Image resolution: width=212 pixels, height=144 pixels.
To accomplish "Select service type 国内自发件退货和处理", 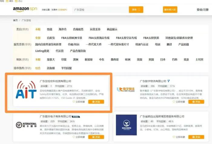I will 48,44.
